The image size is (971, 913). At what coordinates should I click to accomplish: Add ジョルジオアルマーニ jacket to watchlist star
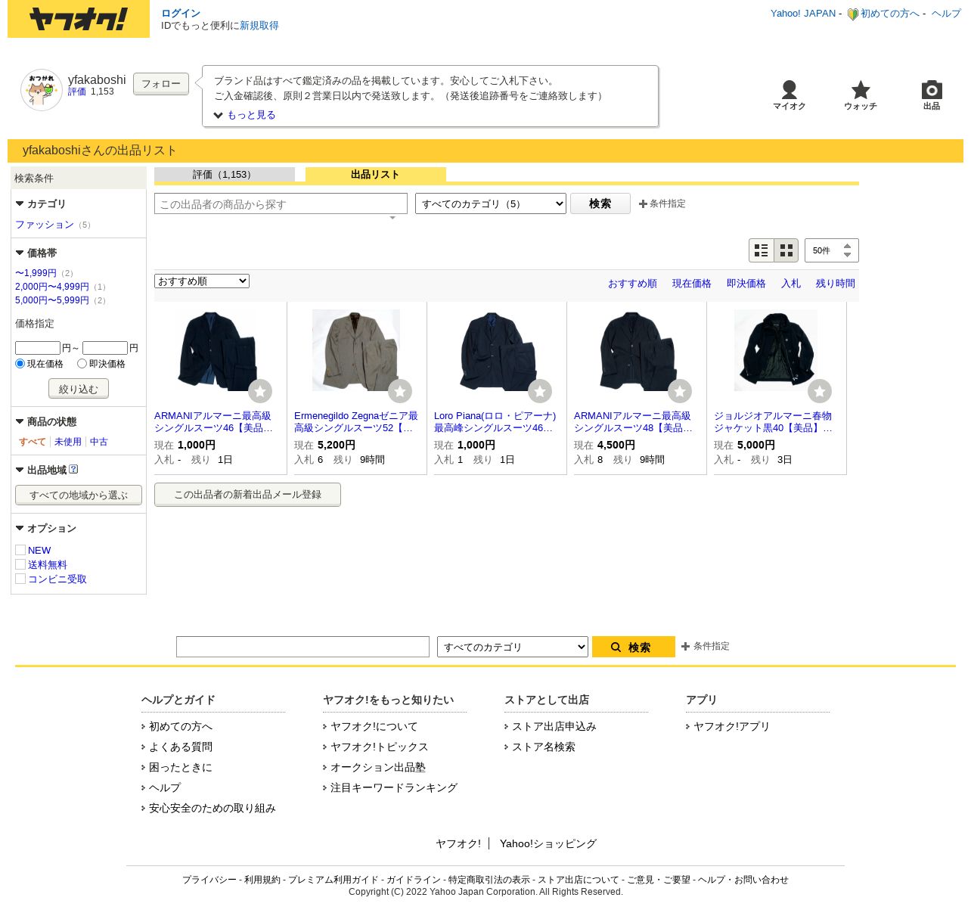pos(820,391)
